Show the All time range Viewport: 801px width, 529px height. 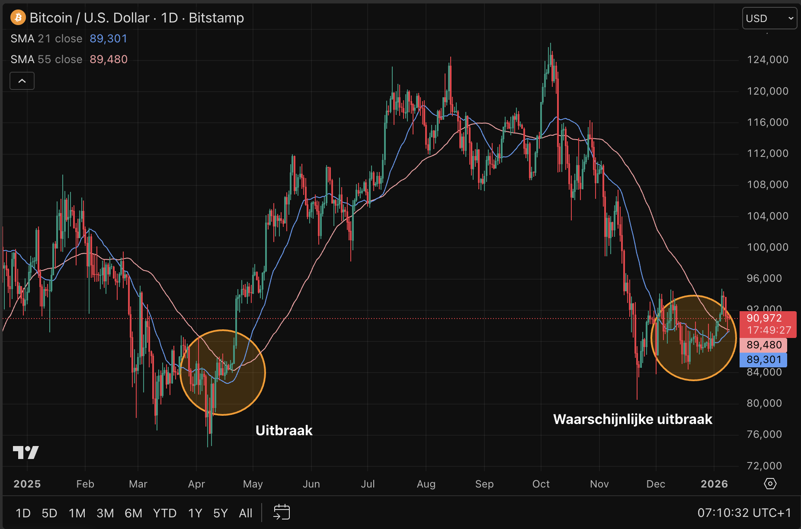tap(245, 513)
